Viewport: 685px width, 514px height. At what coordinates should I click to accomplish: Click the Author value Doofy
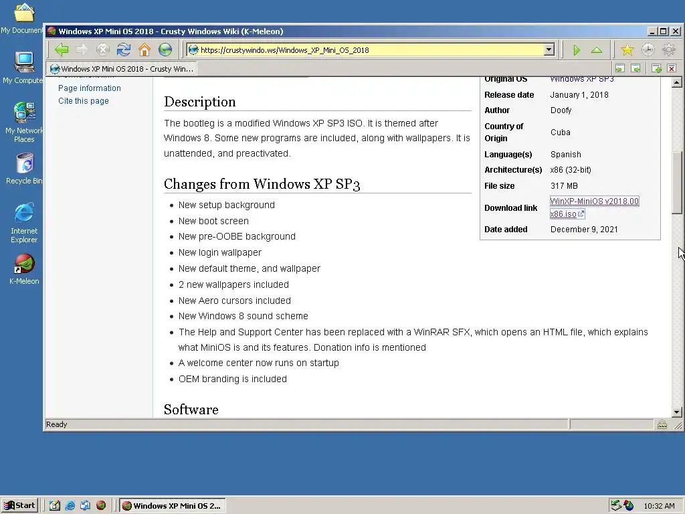pos(561,110)
